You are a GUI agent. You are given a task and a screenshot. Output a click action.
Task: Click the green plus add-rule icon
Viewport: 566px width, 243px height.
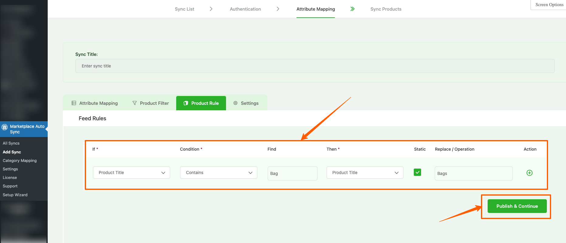(529, 173)
